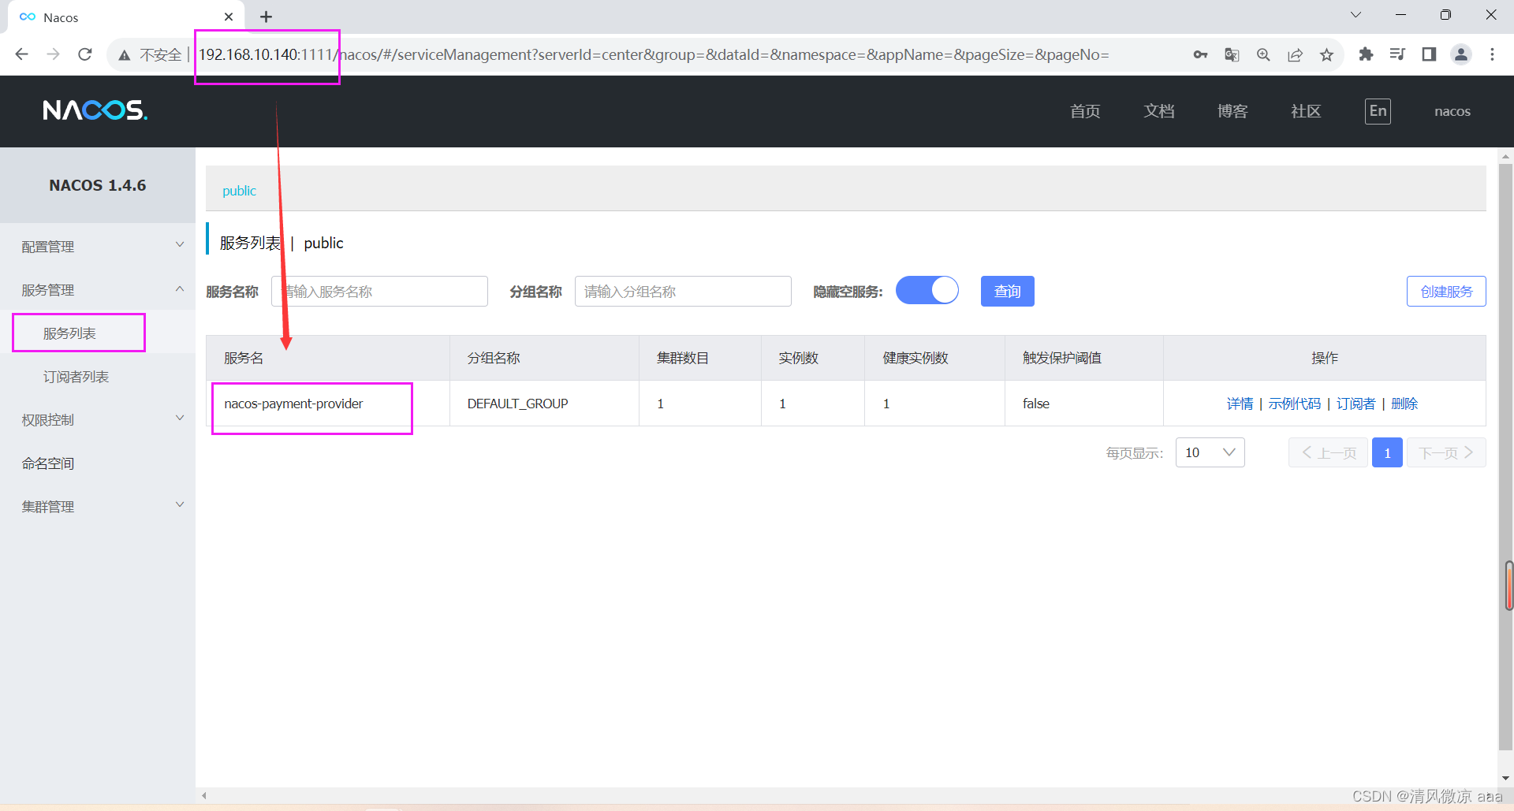Open the tab search chevron
The image size is (1514, 811).
pos(1356,15)
